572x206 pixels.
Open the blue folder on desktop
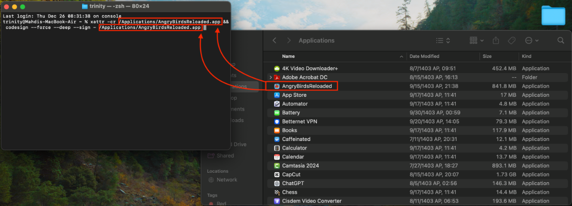(553, 16)
